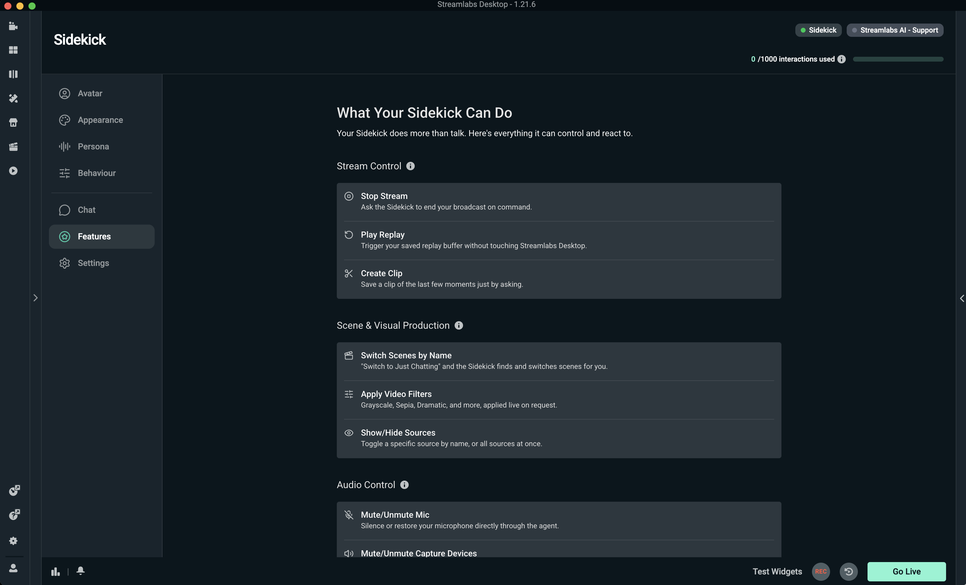Viewport: 966px width, 585px height.
Task: Click the Play Replay feature title
Action: pyautogui.click(x=383, y=235)
